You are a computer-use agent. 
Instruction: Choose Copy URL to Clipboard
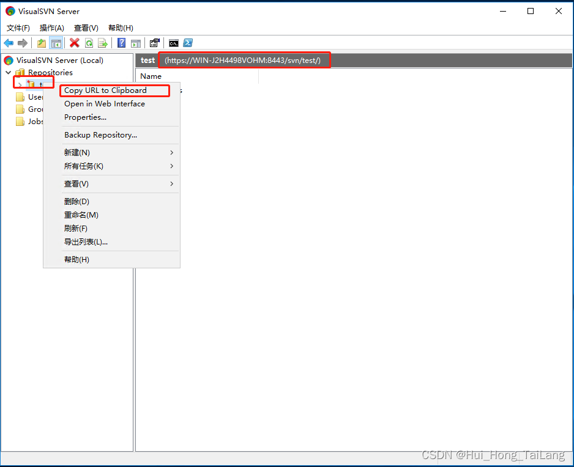pyautogui.click(x=111, y=90)
